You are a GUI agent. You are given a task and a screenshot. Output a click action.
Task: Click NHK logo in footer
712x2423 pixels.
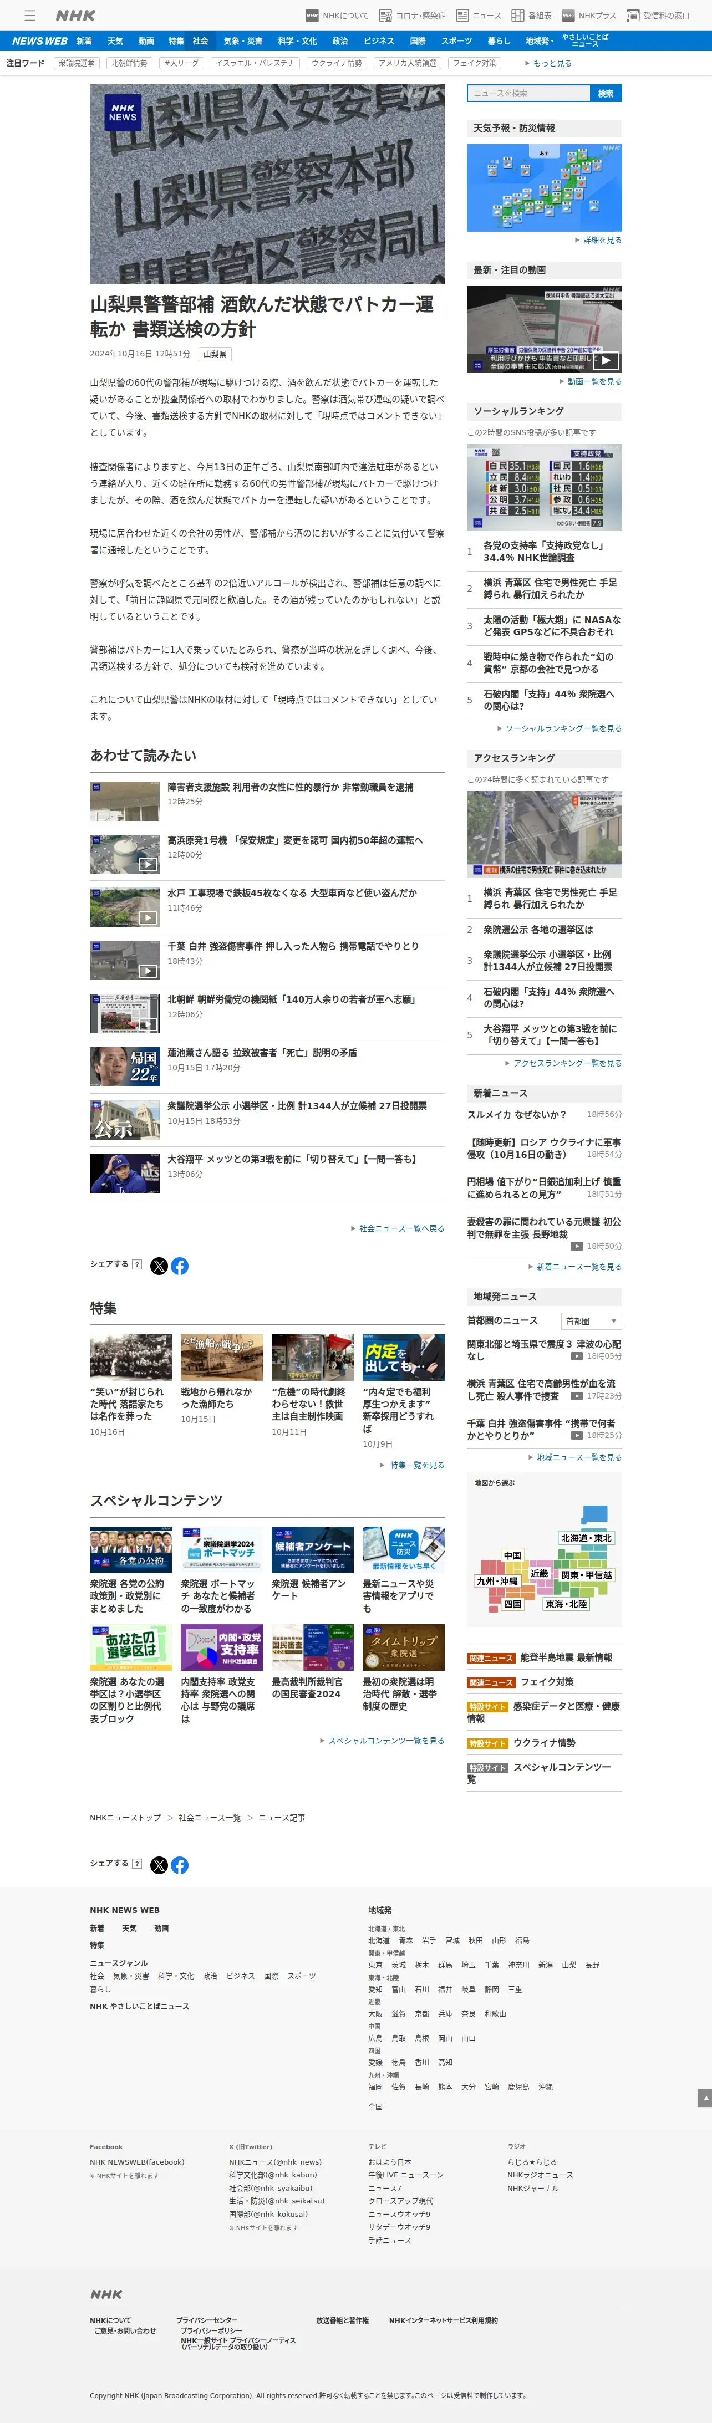106,2293
